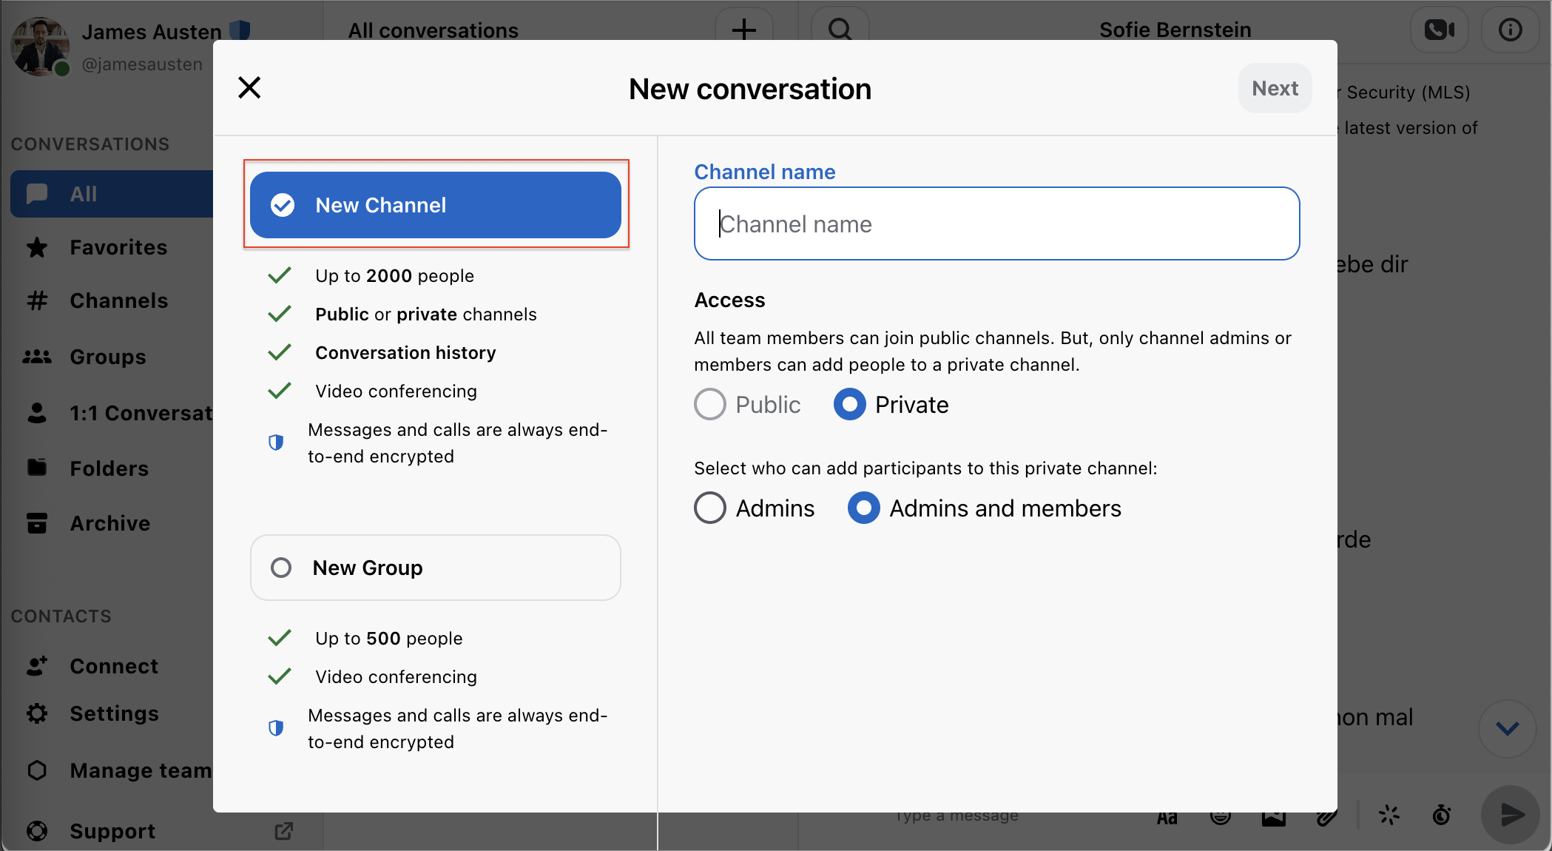Image resolution: width=1552 pixels, height=851 pixels.
Task: Click the 1:1 Conversations person icon
Action: [37, 413]
